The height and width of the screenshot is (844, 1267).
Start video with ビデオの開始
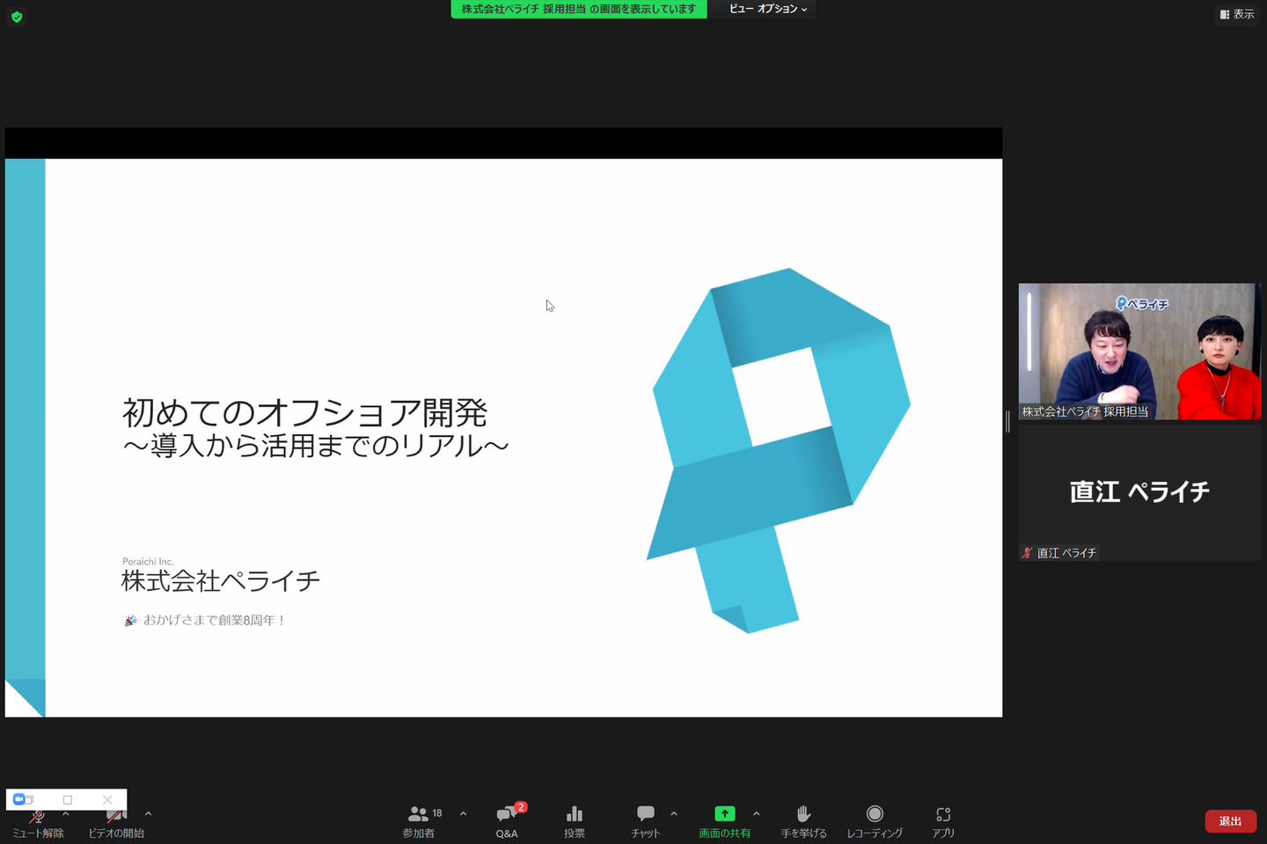(x=116, y=823)
